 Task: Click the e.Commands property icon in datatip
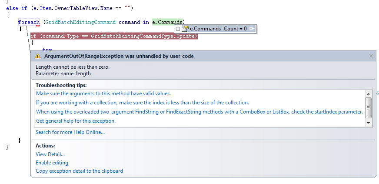pyautogui.click(x=185, y=29)
